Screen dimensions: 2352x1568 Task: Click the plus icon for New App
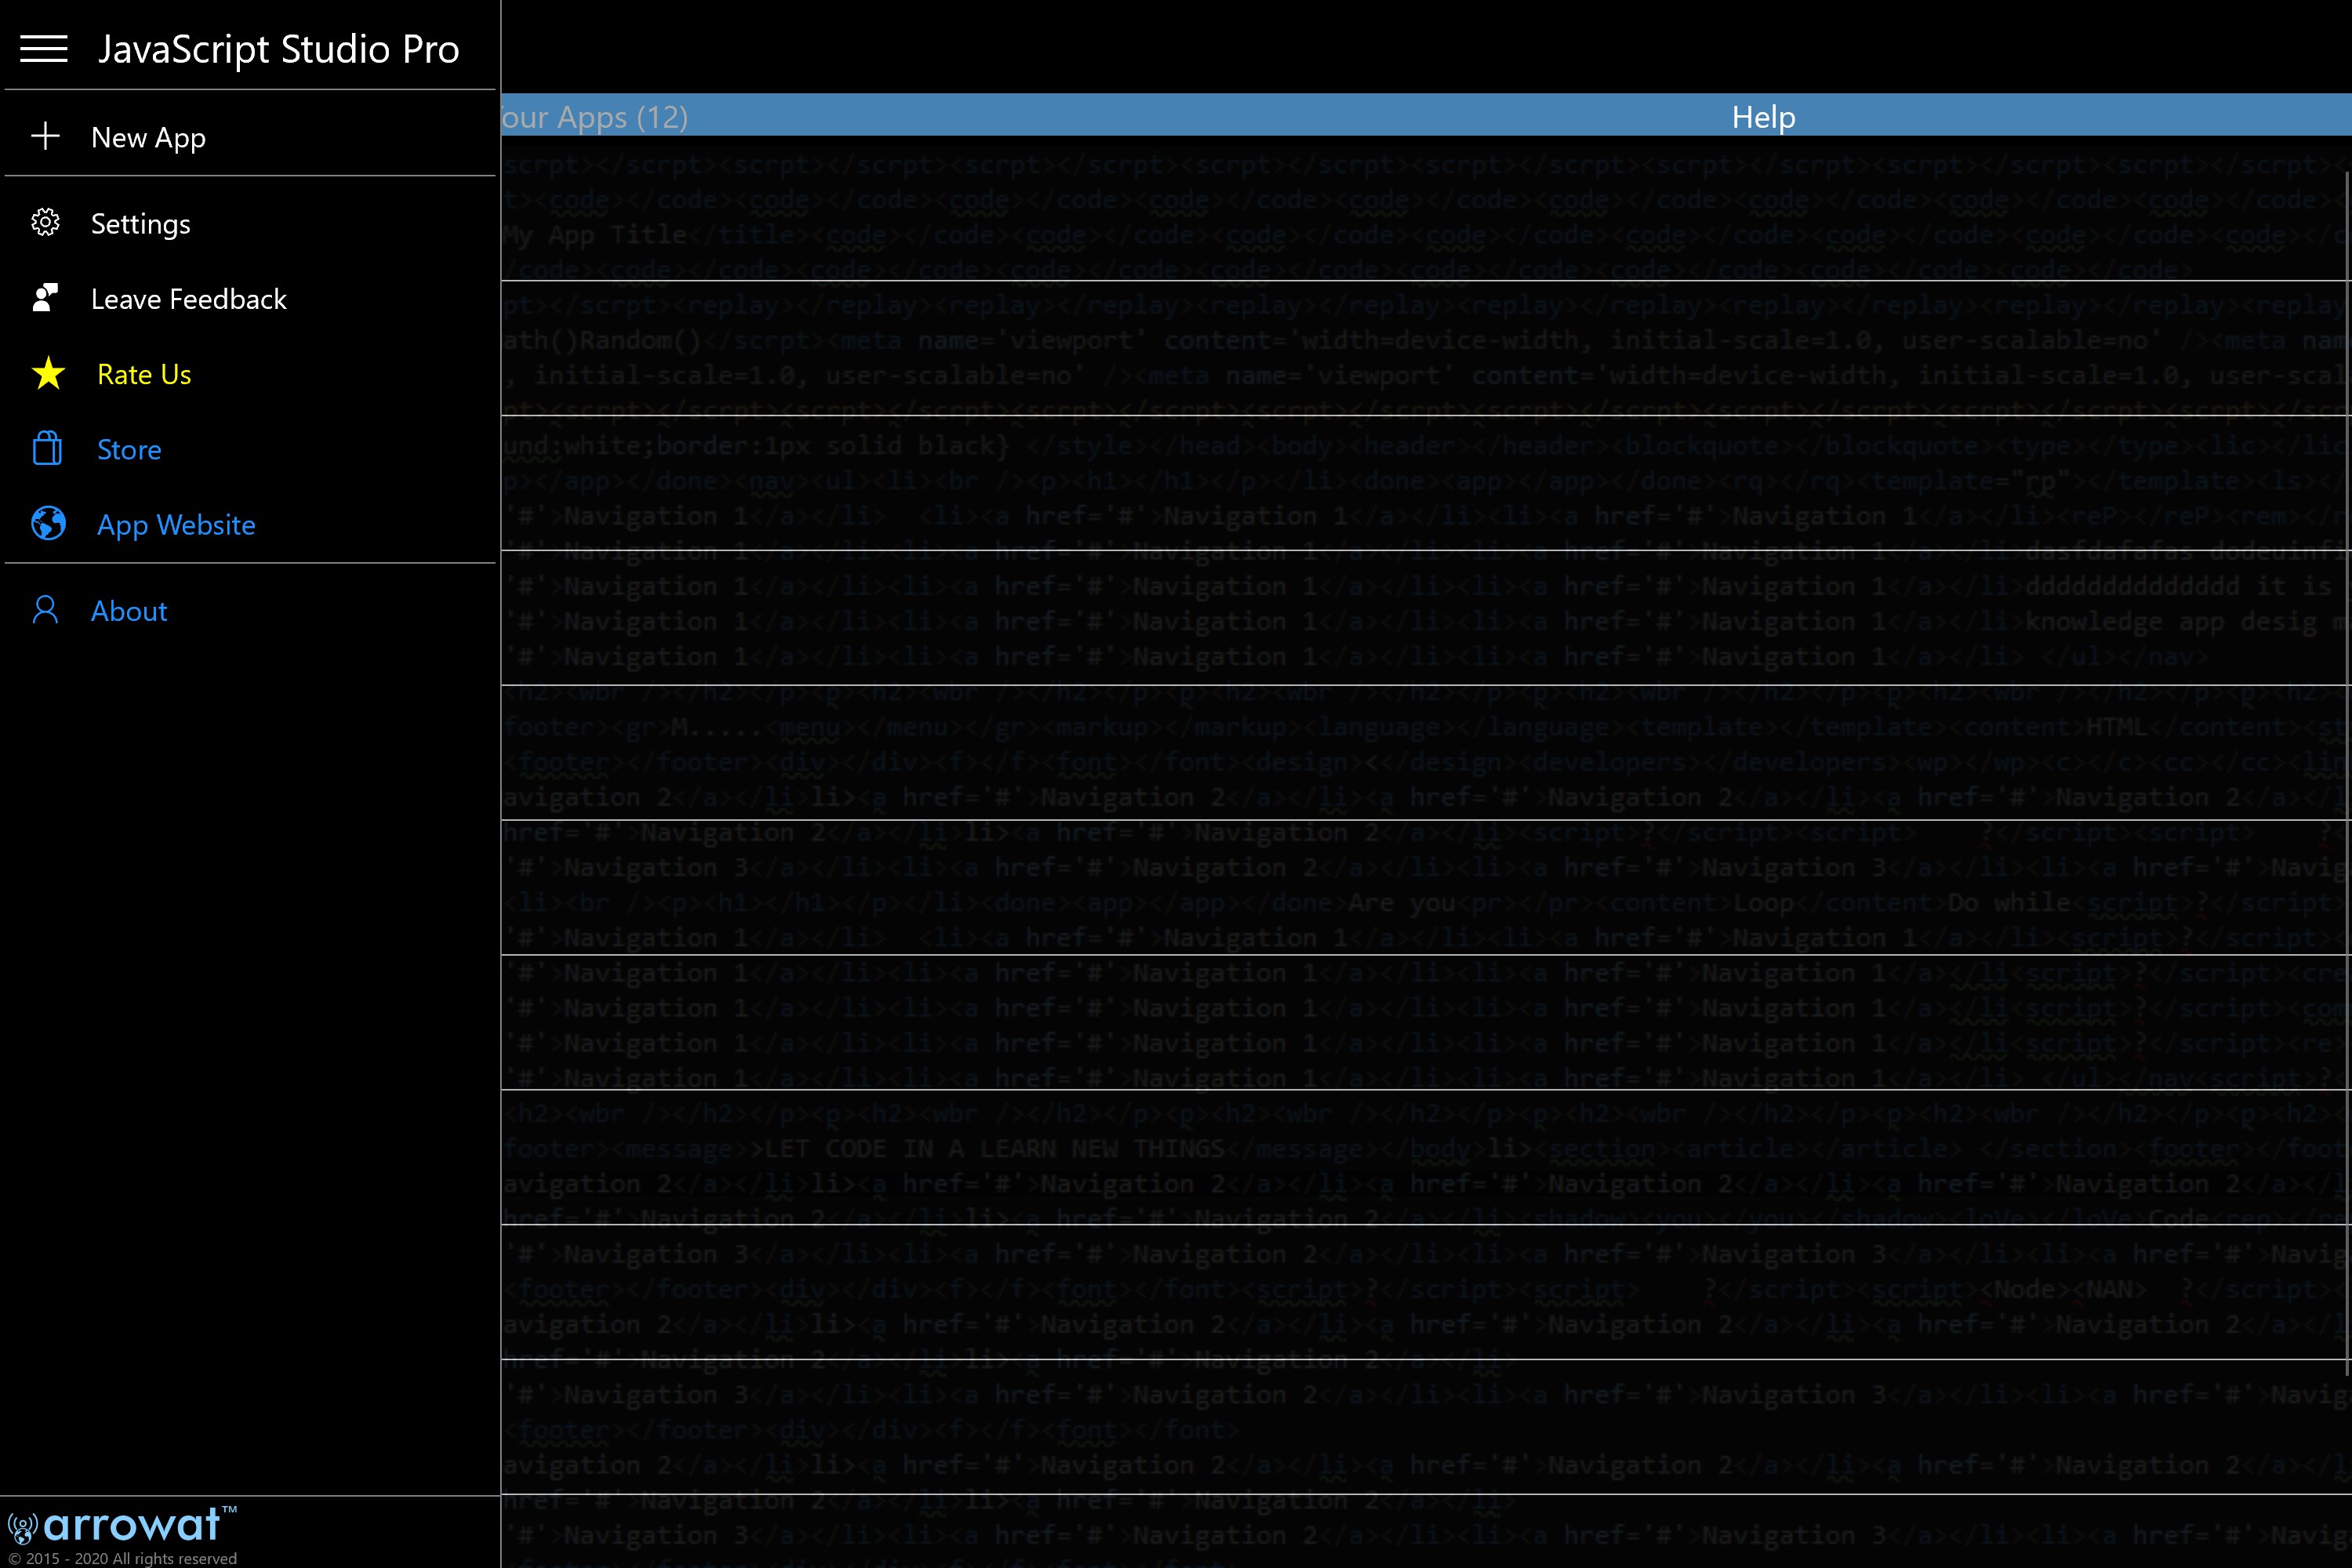(x=45, y=137)
